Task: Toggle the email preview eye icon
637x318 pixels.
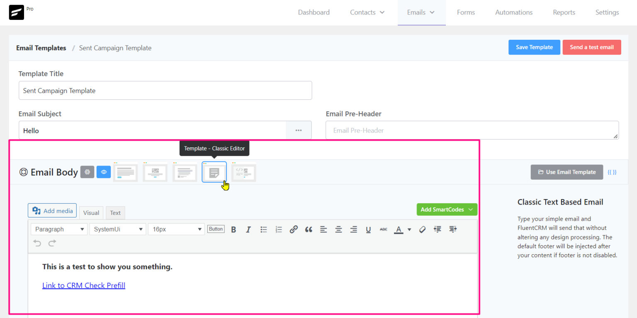Action: 104,172
